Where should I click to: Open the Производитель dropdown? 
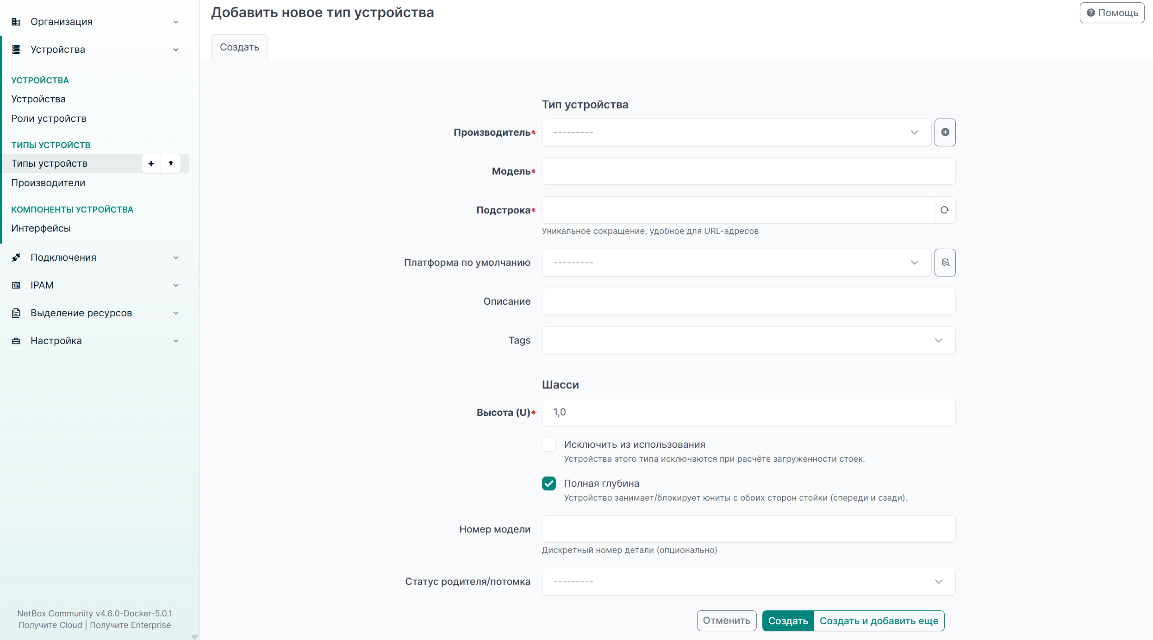tap(736, 132)
